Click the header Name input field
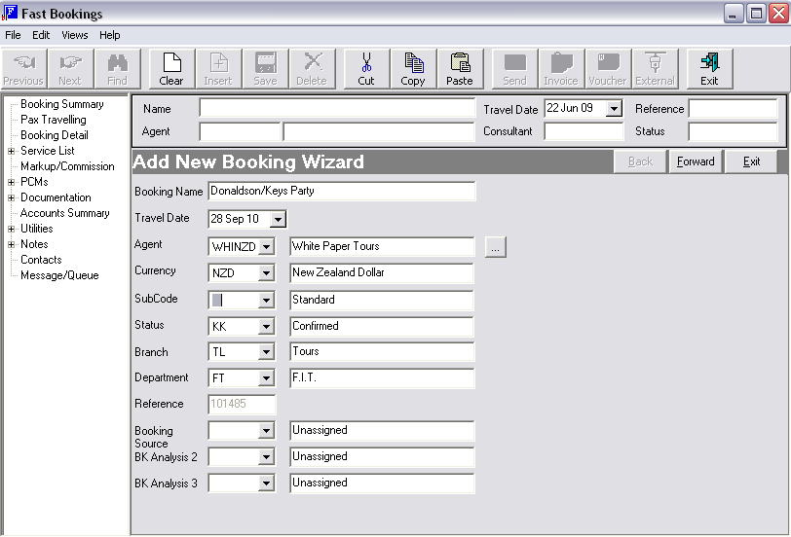This screenshot has width=791, height=537. click(x=337, y=108)
